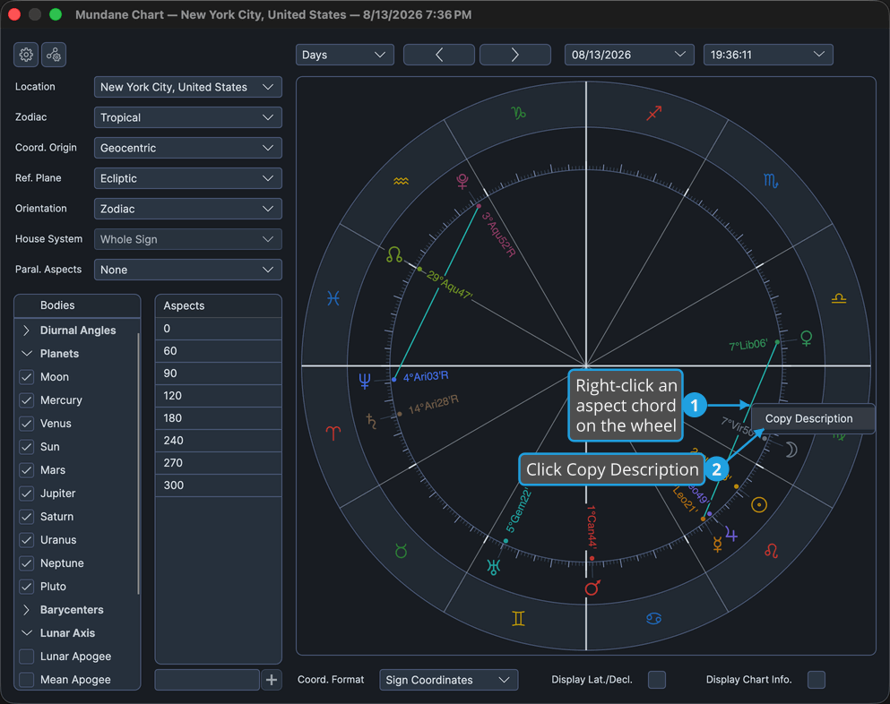Toggle the Display Chart Info. checkbox

point(817,680)
